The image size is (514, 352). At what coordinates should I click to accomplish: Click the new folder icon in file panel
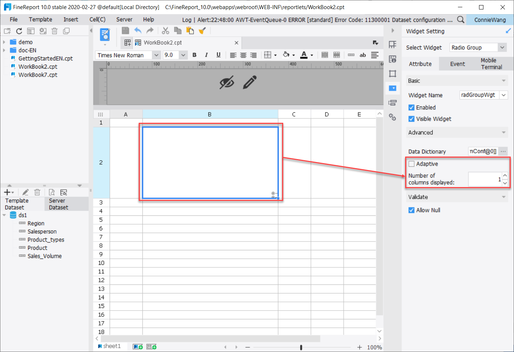point(7,31)
